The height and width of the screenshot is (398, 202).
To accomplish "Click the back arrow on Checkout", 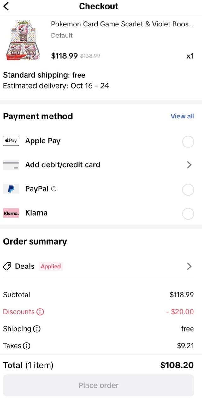I will click(x=7, y=6).
